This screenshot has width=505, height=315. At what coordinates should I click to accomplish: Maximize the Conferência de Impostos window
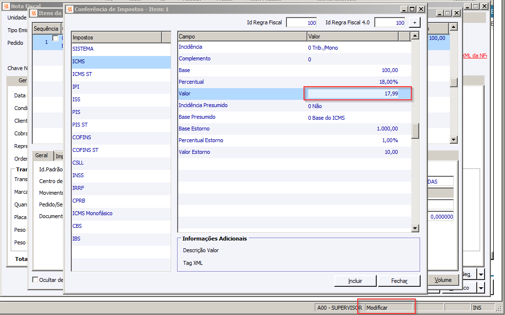tap(412, 9)
